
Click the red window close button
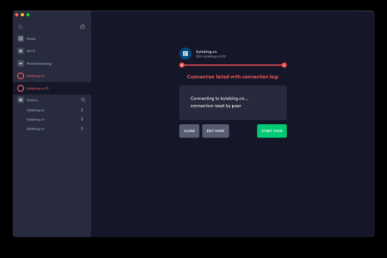17,15
